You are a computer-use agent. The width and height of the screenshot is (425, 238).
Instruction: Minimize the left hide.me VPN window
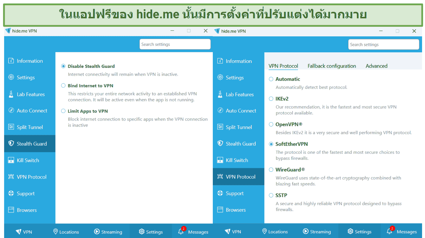pos(172,31)
